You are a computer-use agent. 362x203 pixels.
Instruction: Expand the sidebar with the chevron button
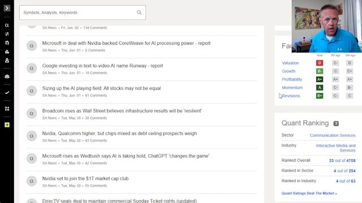(7, 8)
